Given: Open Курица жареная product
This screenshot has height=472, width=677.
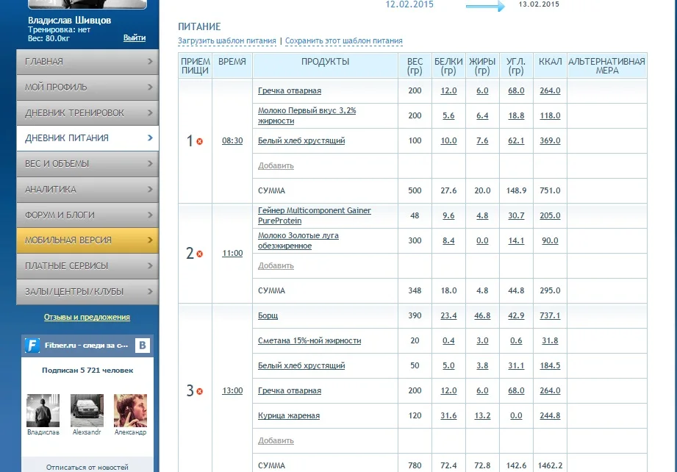Looking at the screenshot, I should (x=289, y=416).
